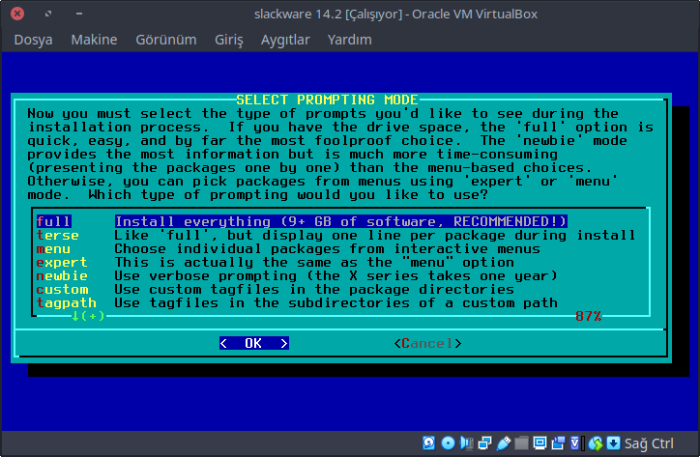Click the Sağ Ctrl host key label

pyautogui.click(x=649, y=443)
